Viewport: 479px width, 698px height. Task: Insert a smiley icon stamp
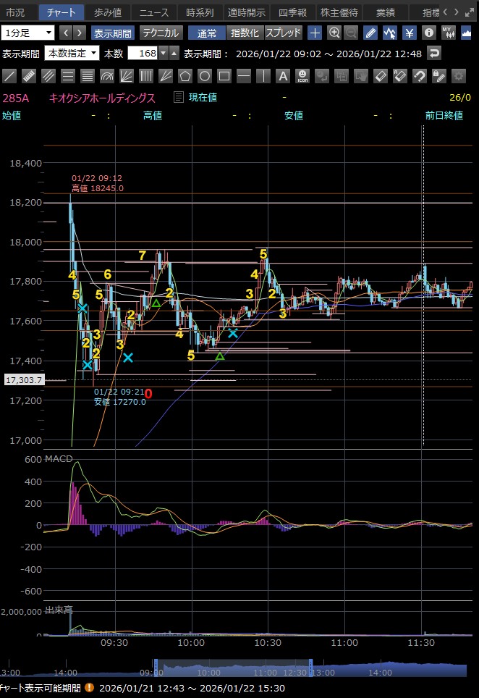coord(302,76)
